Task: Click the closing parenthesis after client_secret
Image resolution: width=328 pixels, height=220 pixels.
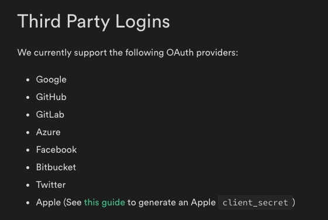Action: coord(294,202)
